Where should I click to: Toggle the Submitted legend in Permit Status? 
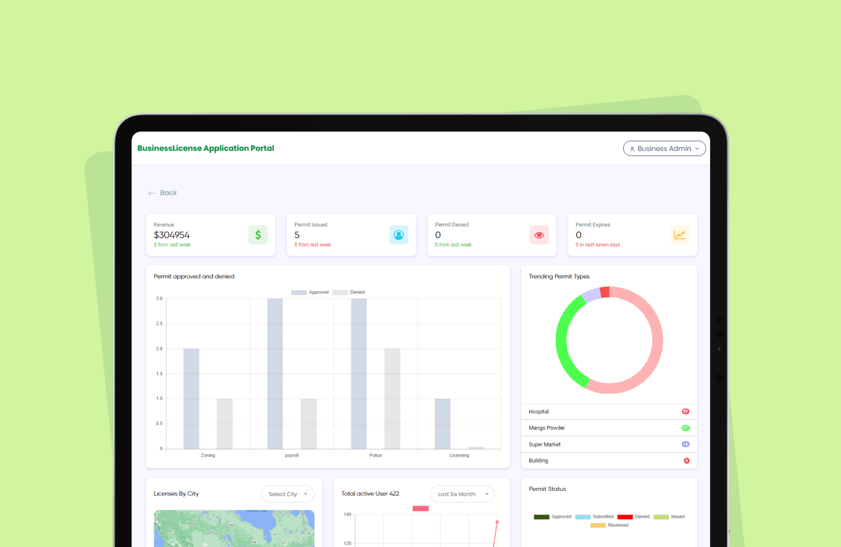point(595,517)
